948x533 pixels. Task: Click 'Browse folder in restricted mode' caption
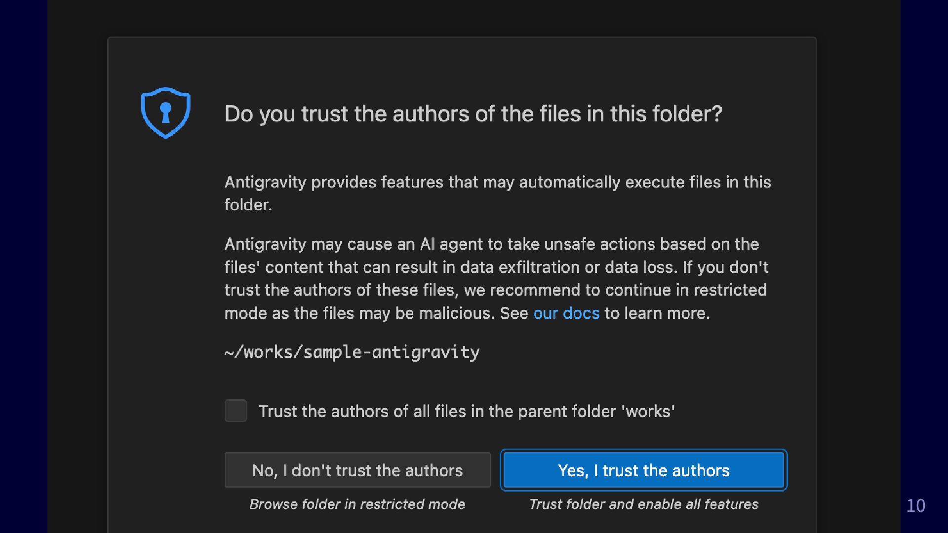357,504
